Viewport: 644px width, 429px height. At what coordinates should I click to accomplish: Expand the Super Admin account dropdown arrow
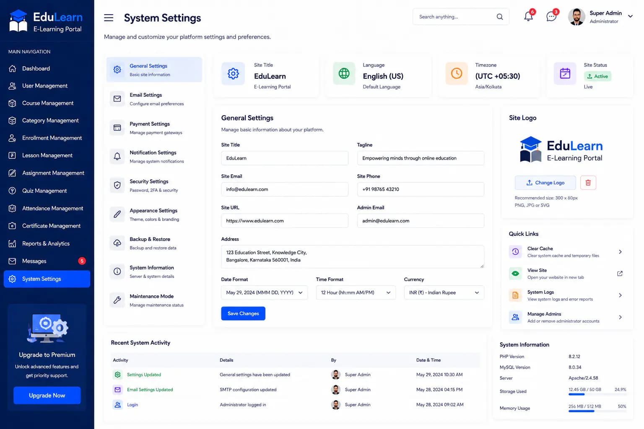coord(630,16)
